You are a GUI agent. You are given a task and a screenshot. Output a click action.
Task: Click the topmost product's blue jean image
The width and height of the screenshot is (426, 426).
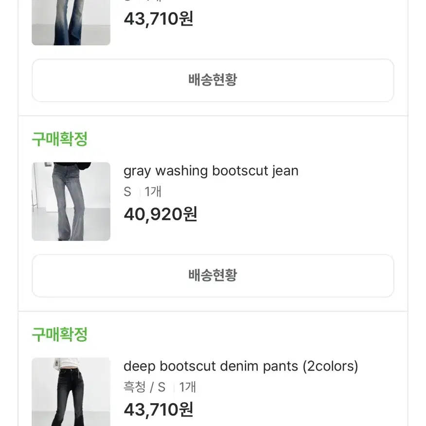click(x=71, y=22)
